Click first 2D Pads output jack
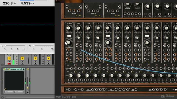The width and height of the screenshot is (177, 99). click(153, 90)
